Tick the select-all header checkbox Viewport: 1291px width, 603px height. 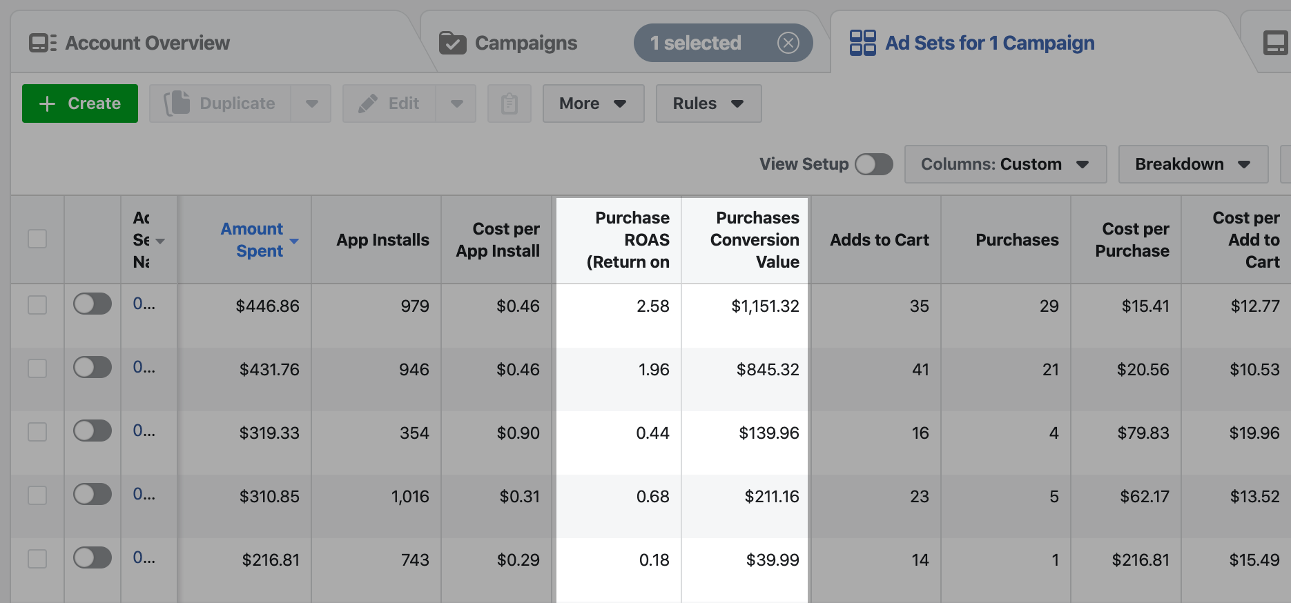[37, 239]
